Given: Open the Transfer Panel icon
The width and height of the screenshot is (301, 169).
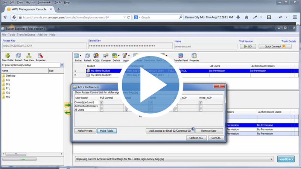Looking at the screenshot, I should pos(181,56).
